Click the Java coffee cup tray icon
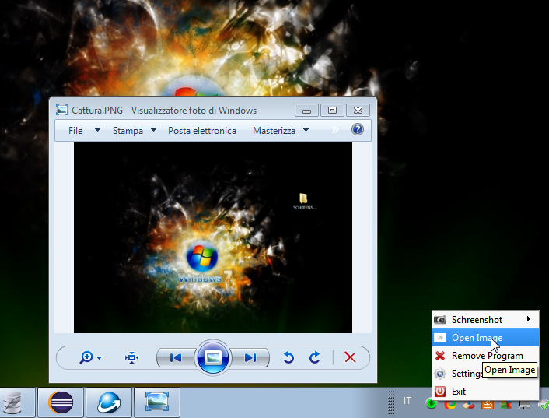549x418 pixels. [488, 405]
